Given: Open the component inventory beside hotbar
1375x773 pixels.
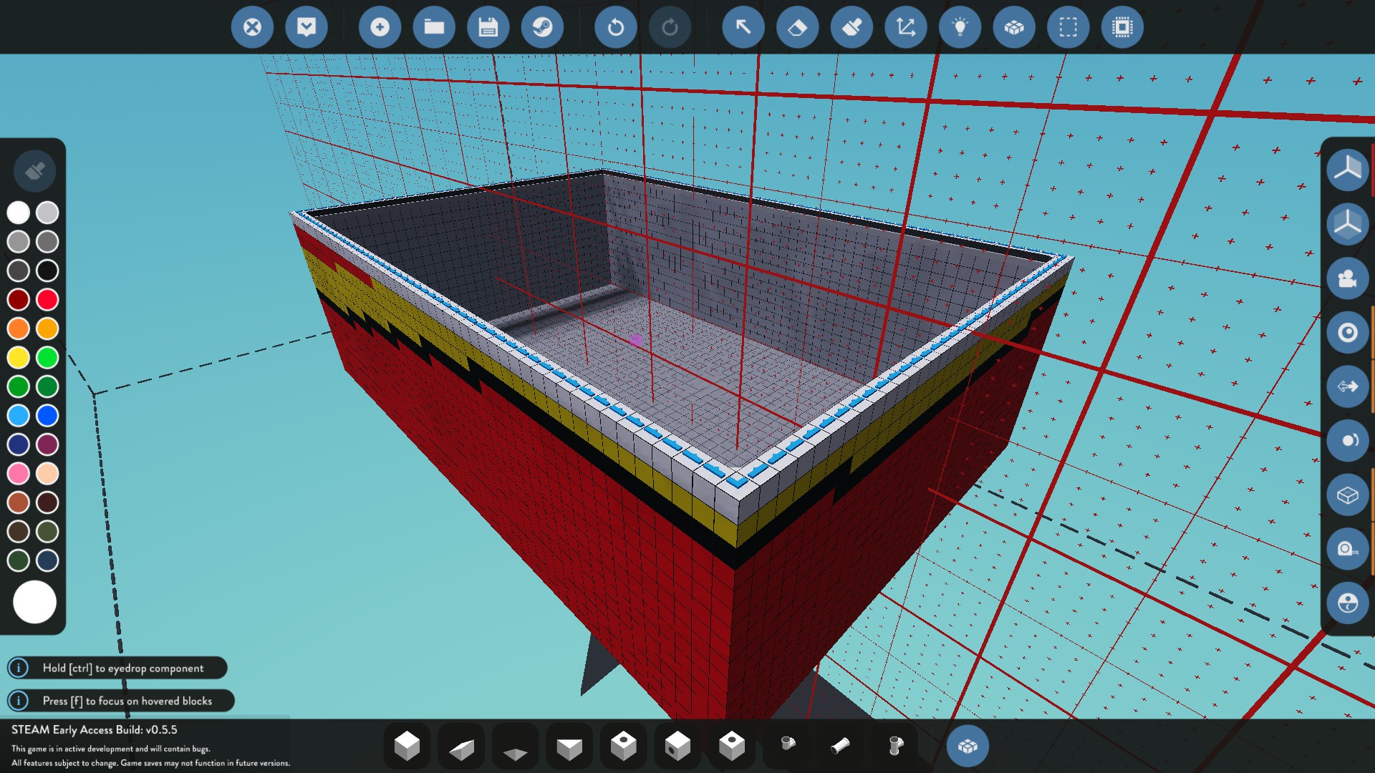Looking at the screenshot, I should 968,747.
